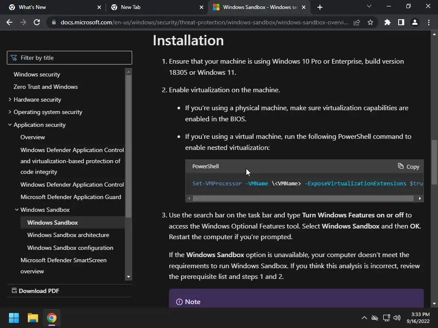Open Overview under Application security
Image resolution: width=438 pixels, height=328 pixels.
click(x=33, y=137)
